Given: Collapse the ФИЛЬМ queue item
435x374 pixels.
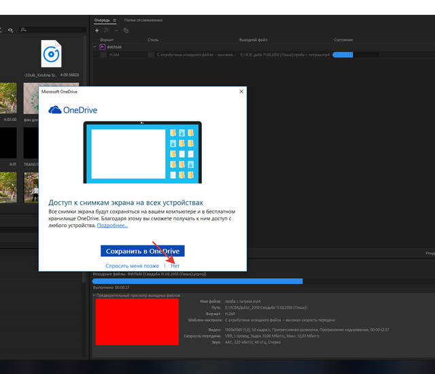Looking at the screenshot, I should (95, 47).
